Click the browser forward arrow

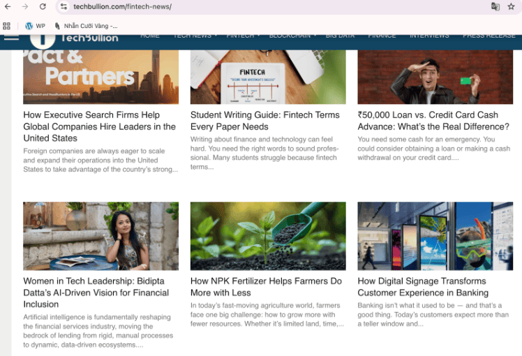(x=26, y=6)
